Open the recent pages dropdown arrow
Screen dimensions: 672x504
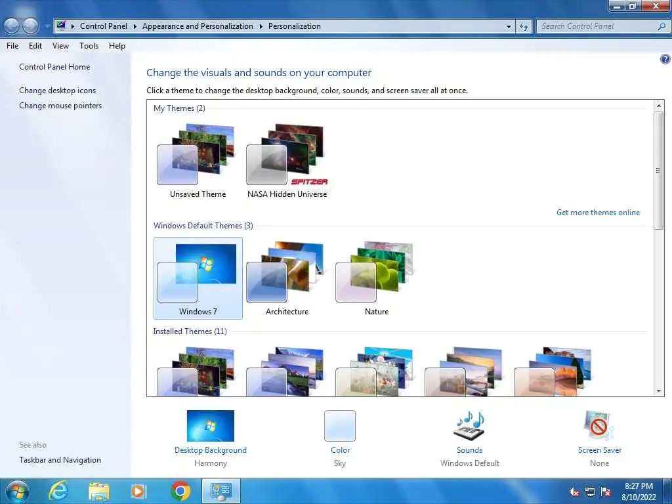pyautogui.click(x=47, y=26)
